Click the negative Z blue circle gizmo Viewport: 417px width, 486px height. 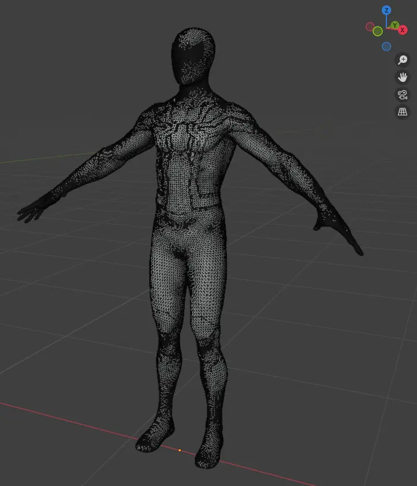386,47
